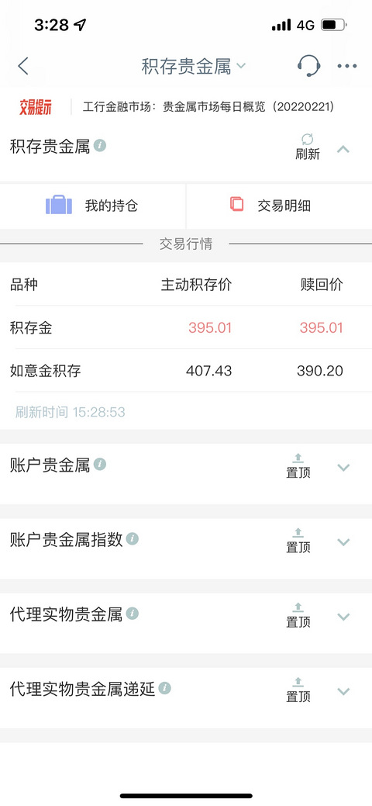Open the three-dot more menu
The height and width of the screenshot is (806, 372).
click(x=347, y=66)
